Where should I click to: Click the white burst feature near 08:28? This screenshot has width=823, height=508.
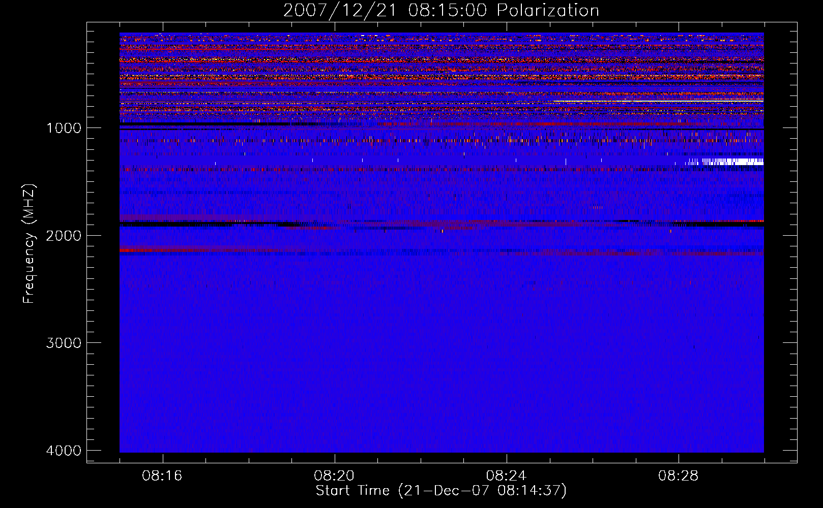[725, 162]
